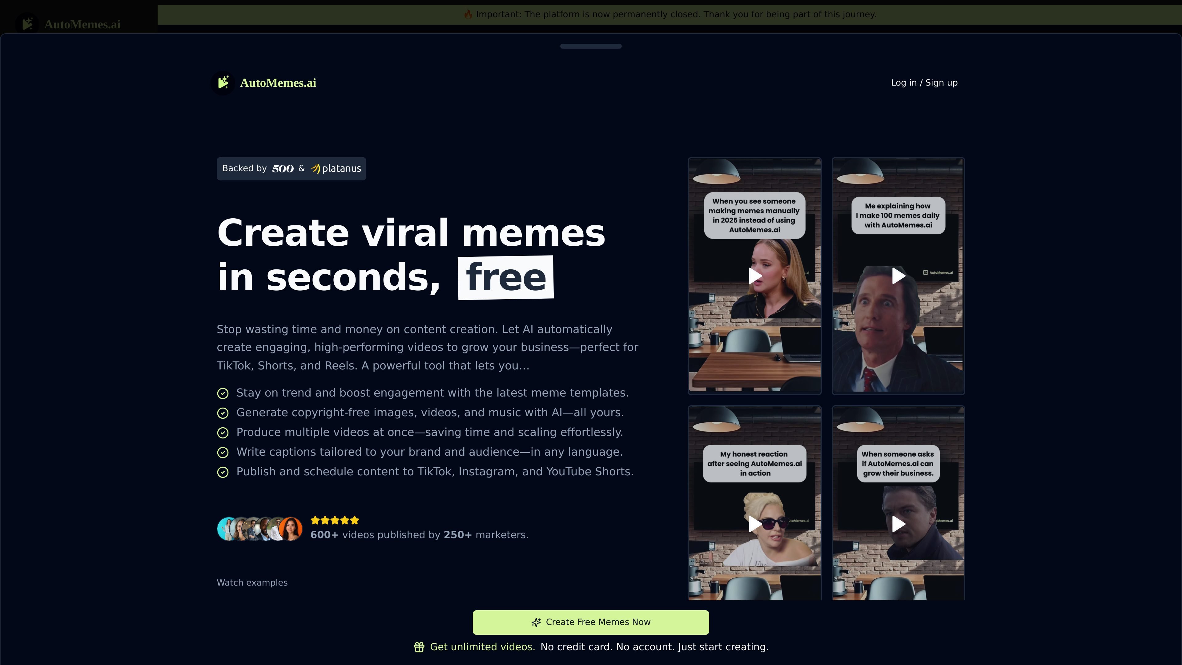Click the 'Create viral memes' headline text
The image size is (1182, 665).
pyautogui.click(x=411, y=233)
